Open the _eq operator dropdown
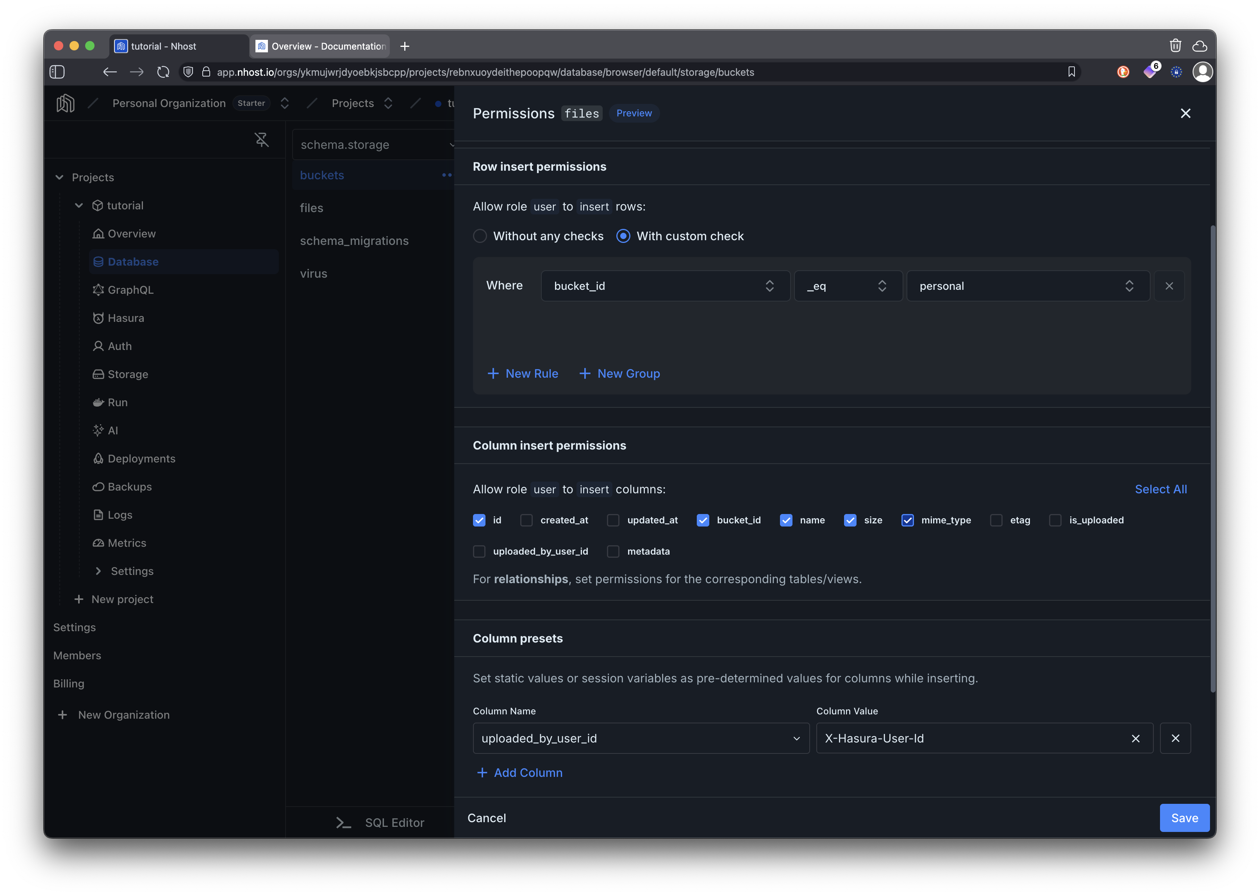The width and height of the screenshot is (1260, 896). pos(848,286)
